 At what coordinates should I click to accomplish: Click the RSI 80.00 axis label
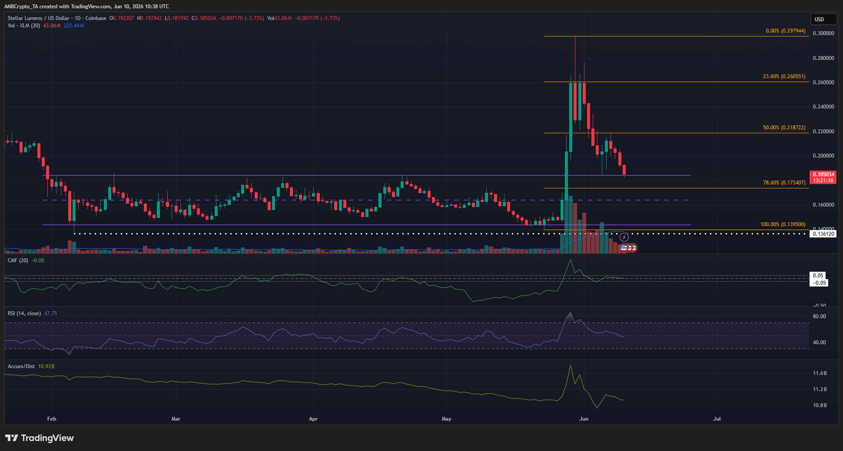tap(820, 316)
